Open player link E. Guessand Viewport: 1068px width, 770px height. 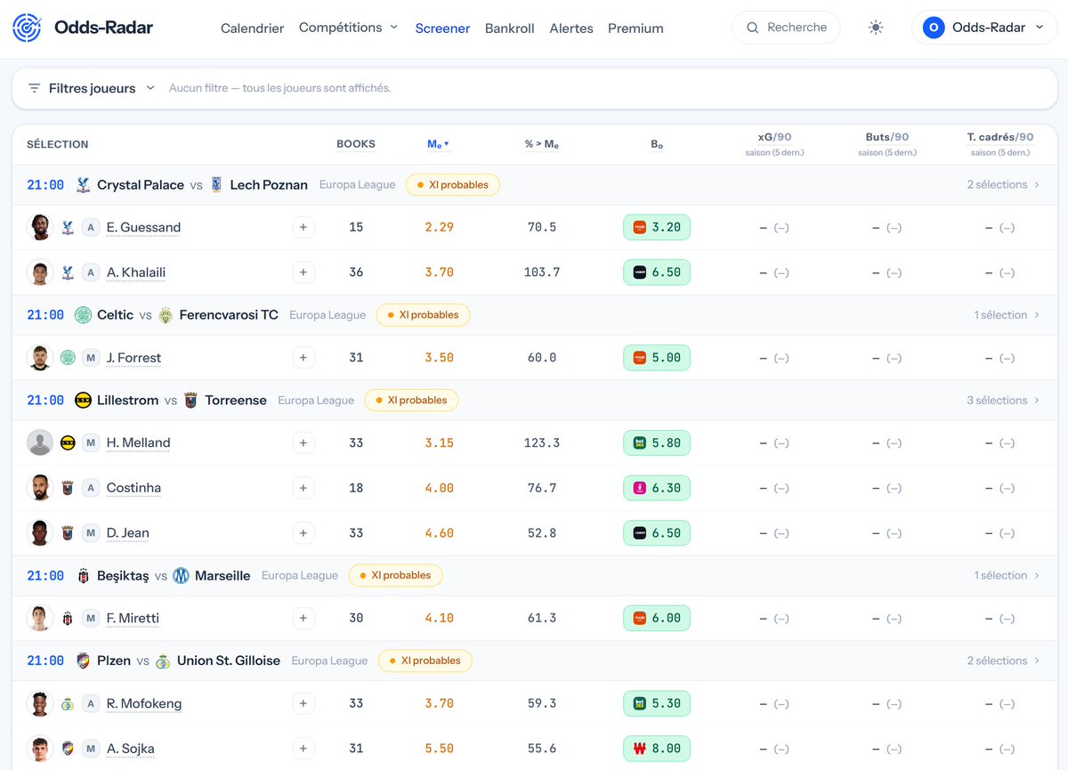click(143, 228)
